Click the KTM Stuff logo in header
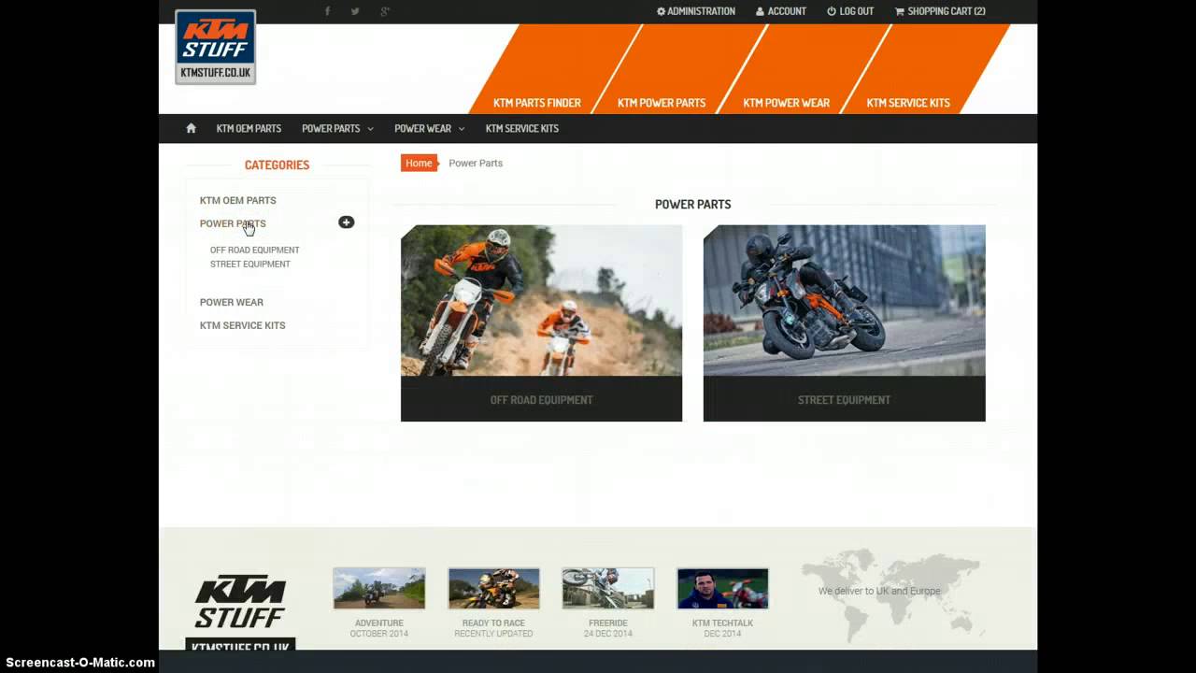1196x673 pixels. [215, 47]
